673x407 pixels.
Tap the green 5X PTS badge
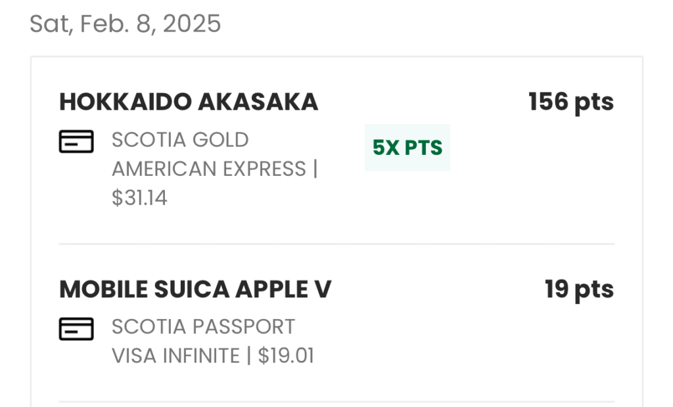[407, 148]
